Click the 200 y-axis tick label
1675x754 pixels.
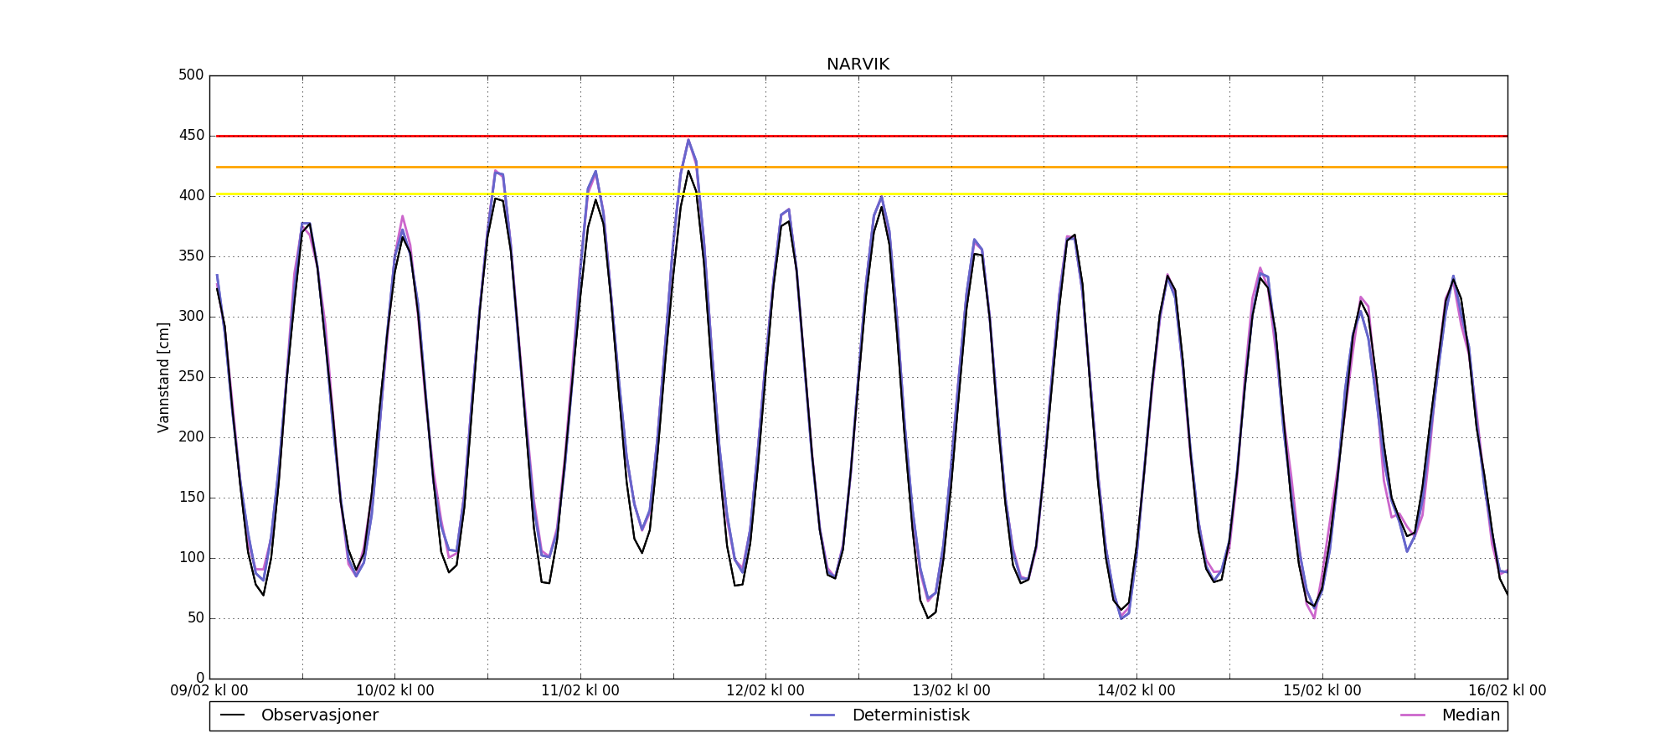pos(191,437)
